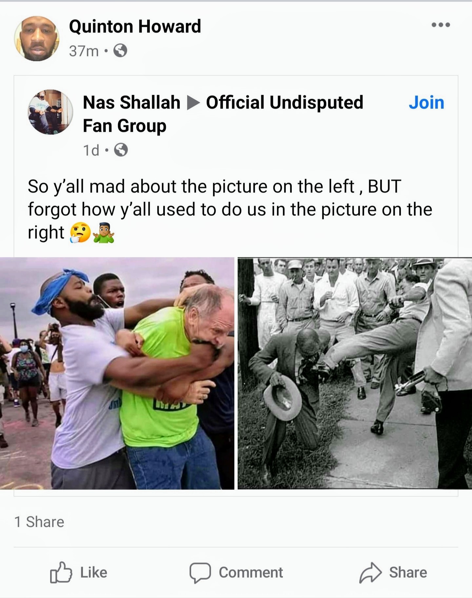Open the right black-and-white photo
The image size is (472, 598).
coord(355,373)
